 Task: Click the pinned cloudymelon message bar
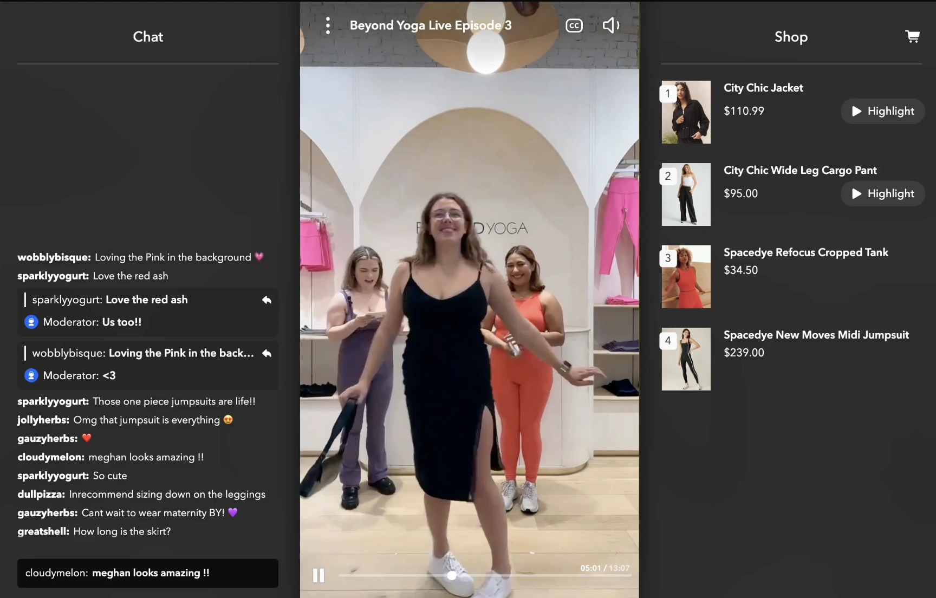click(x=148, y=573)
